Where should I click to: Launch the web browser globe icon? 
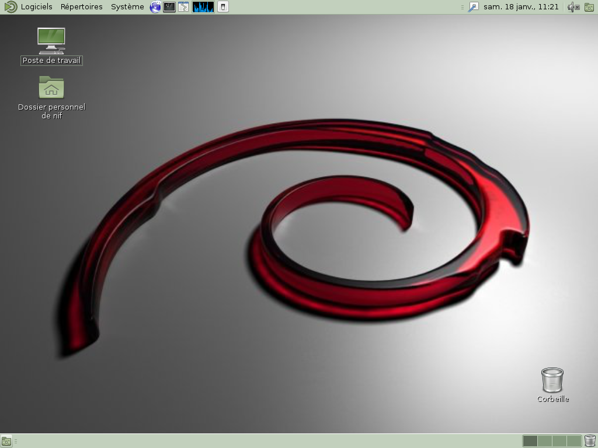coord(155,7)
